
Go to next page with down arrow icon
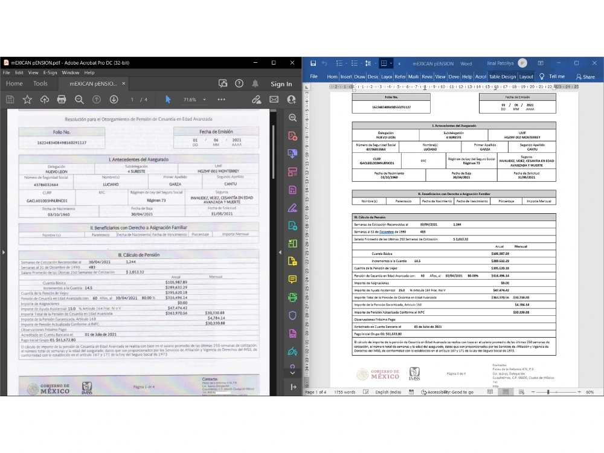(114, 100)
